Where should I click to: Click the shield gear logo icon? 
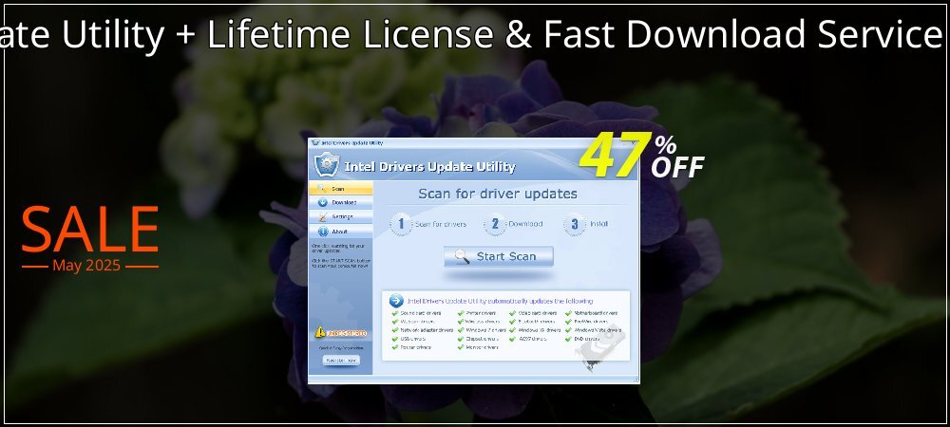click(x=327, y=165)
